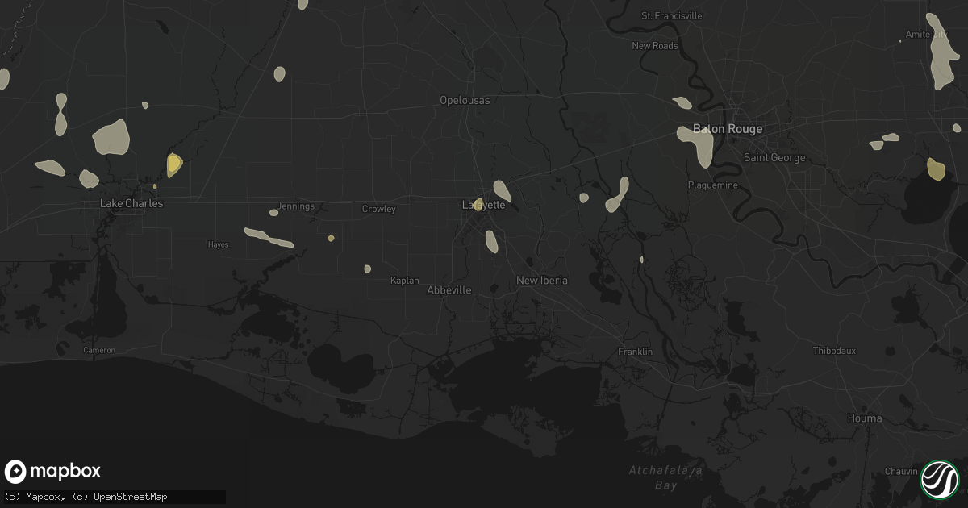Click the long hail patch near Amite City
Image resolution: width=968 pixels, height=508 pixels.
tap(941, 50)
